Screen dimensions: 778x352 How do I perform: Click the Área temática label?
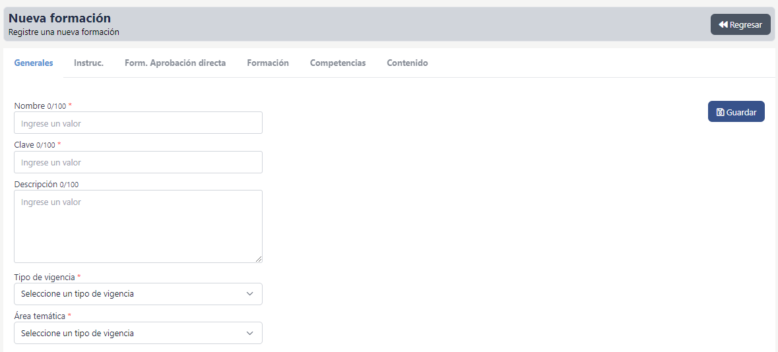point(40,316)
